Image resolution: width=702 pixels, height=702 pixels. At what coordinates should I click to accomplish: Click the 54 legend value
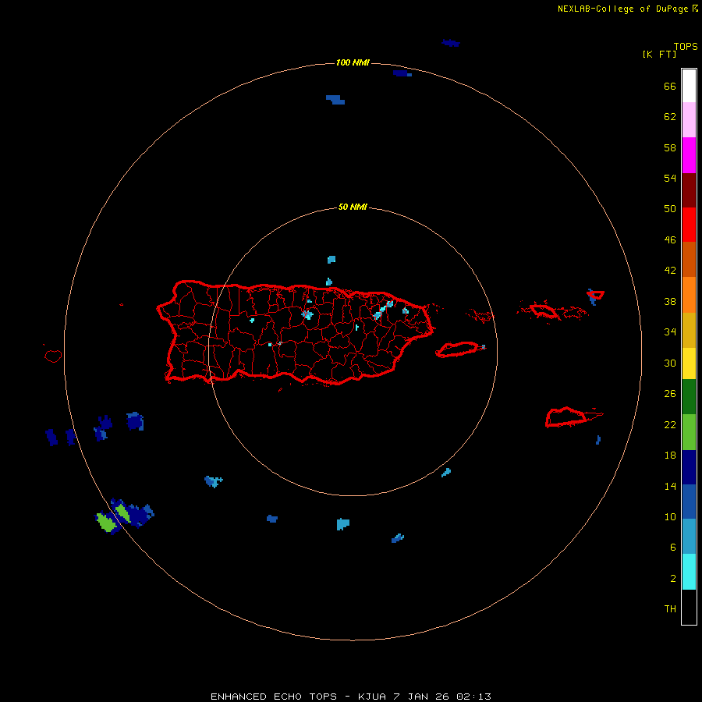(x=670, y=178)
